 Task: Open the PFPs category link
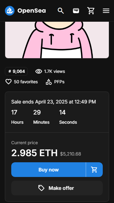(59, 82)
